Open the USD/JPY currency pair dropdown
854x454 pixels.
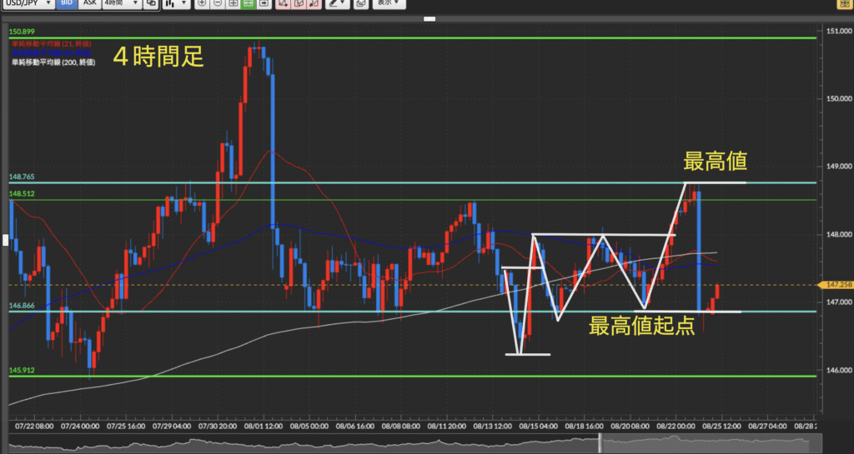coord(28,3)
